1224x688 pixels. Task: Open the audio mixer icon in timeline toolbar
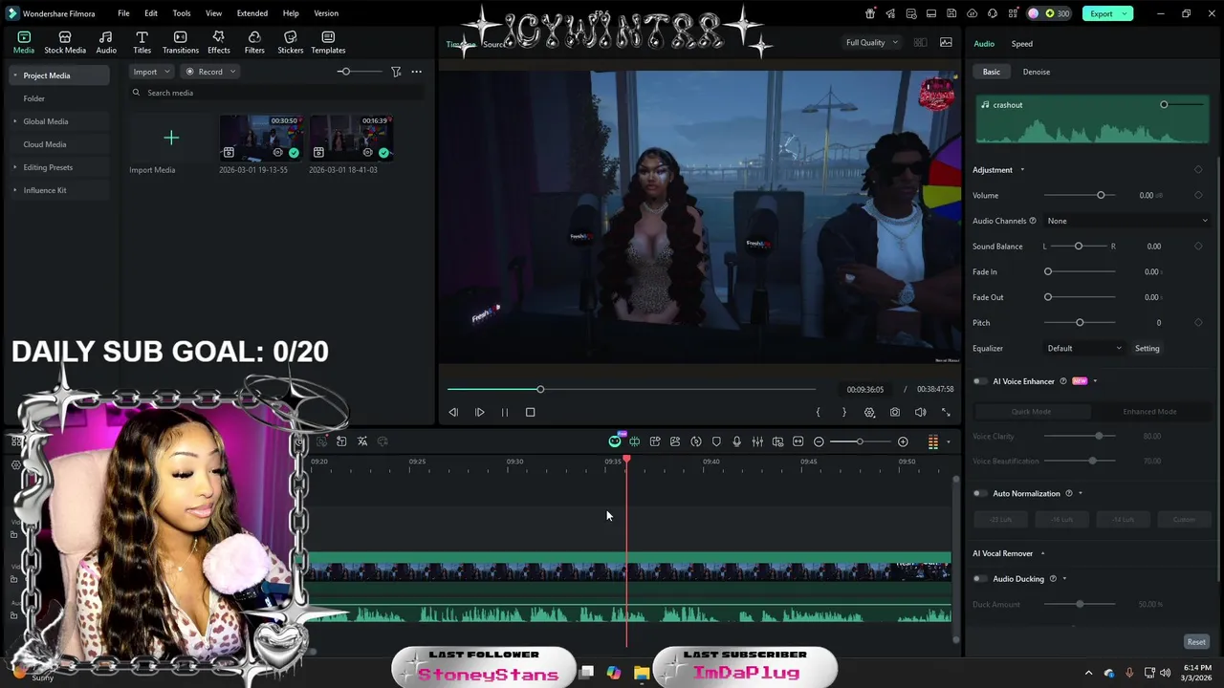pyautogui.click(x=757, y=441)
